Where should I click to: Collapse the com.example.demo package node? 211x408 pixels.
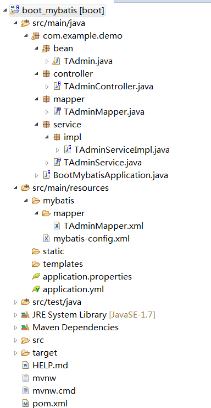pos(26,36)
